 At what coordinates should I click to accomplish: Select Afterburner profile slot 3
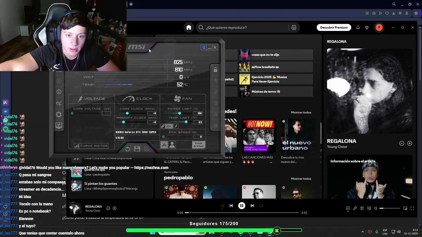tap(216, 103)
